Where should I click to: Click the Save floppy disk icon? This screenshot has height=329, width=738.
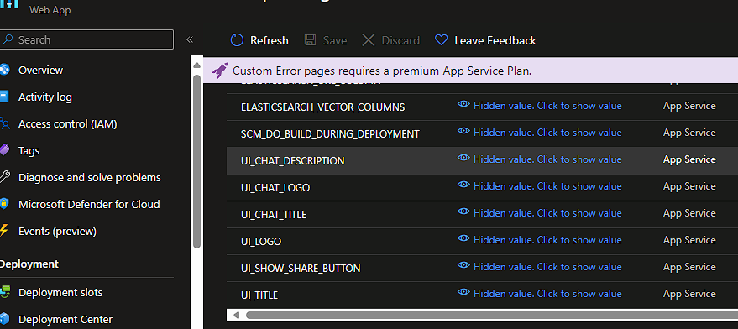point(310,40)
